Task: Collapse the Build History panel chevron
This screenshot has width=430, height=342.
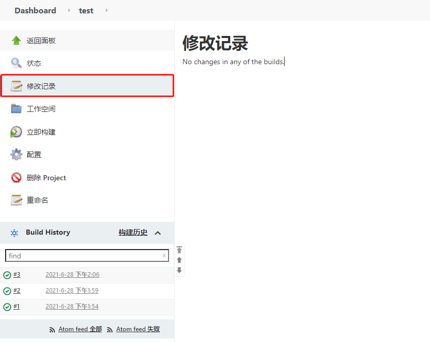Action: pyautogui.click(x=158, y=233)
